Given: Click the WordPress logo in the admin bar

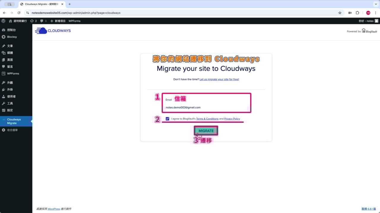Looking at the screenshot, I should pyautogui.click(x=3, y=21).
